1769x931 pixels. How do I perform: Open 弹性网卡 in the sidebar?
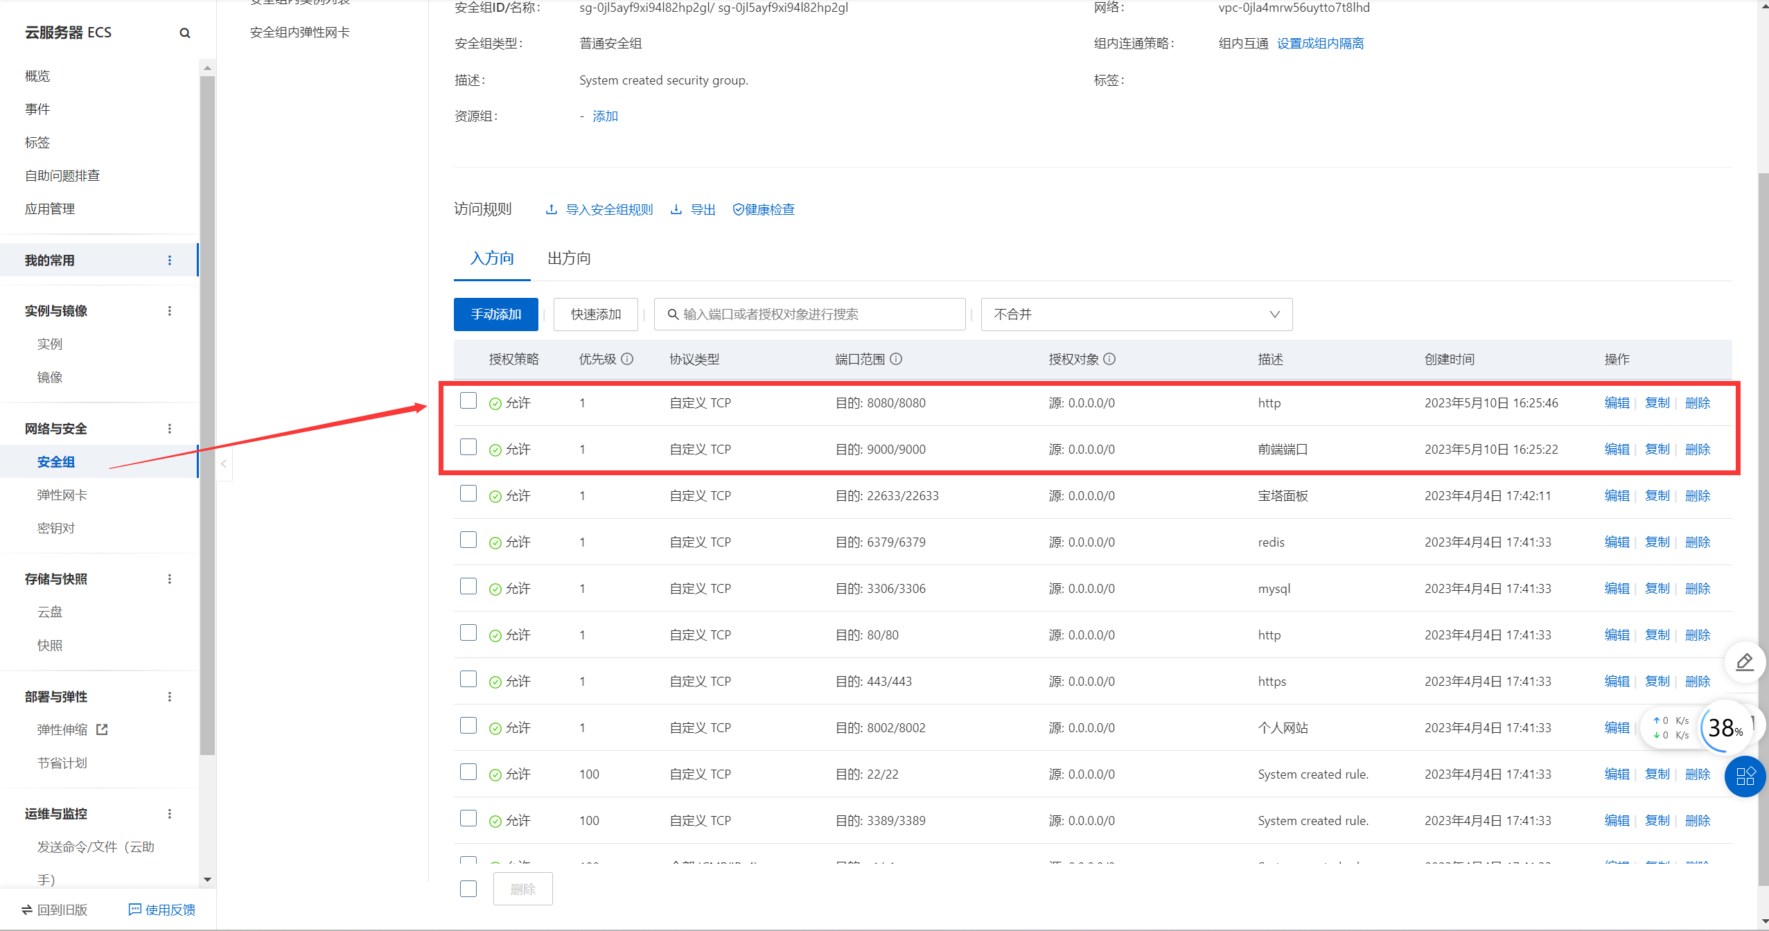pos(62,495)
